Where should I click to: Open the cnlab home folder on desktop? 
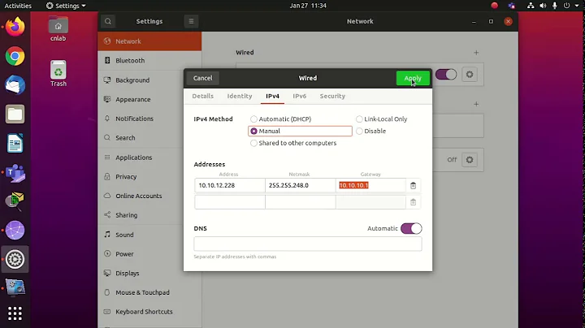58,29
